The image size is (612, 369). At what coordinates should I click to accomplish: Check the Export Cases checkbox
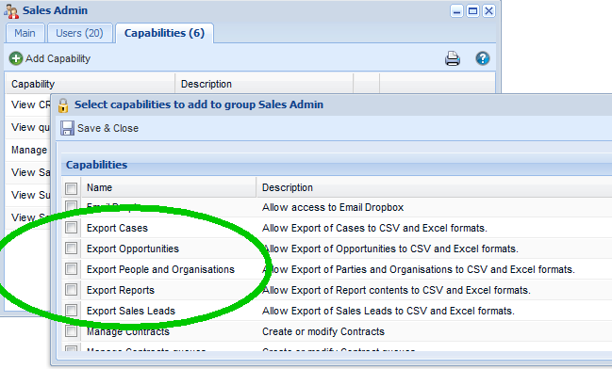[x=71, y=227]
